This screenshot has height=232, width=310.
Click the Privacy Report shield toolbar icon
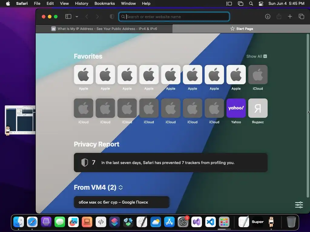[x=112, y=17]
